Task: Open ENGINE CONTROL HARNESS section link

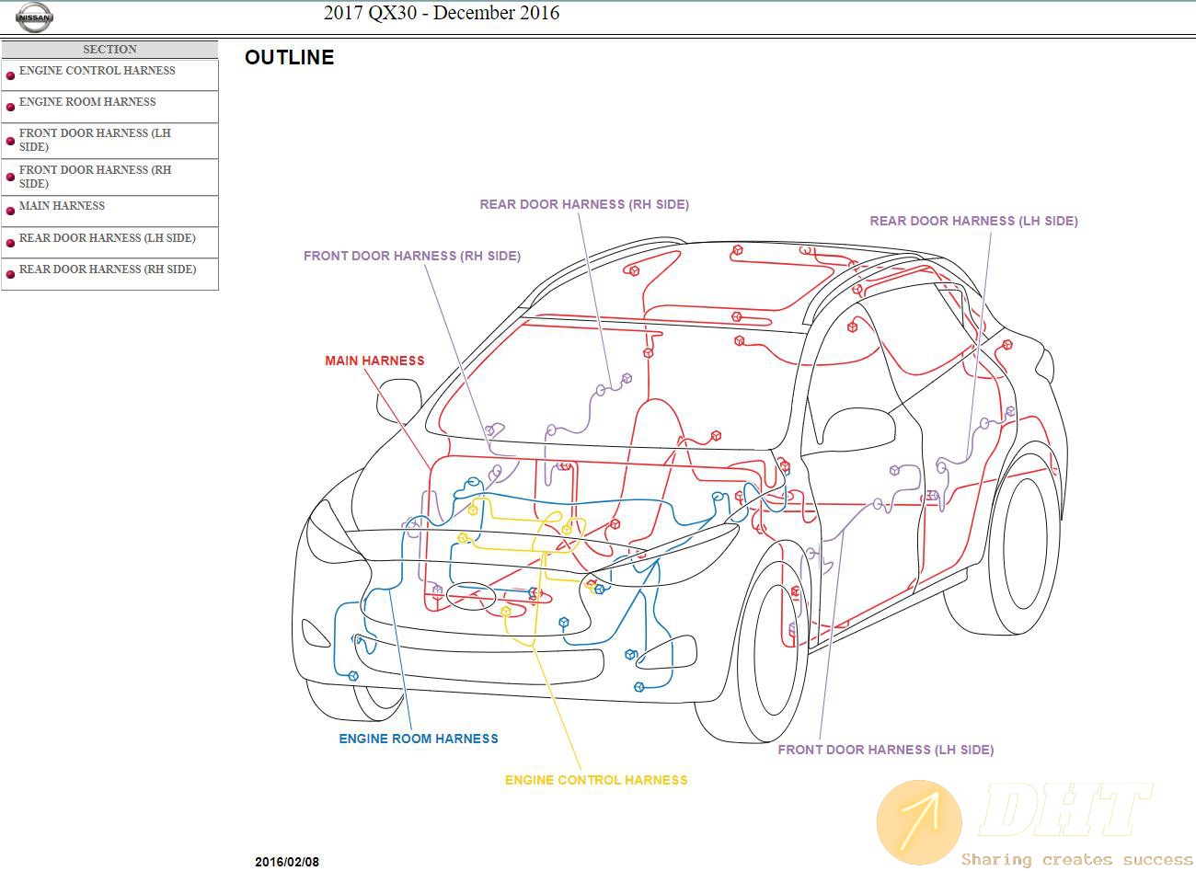Action: point(97,71)
